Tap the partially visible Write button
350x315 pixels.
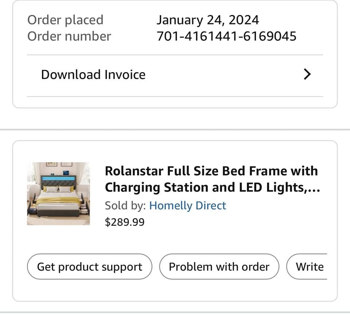(x=309, y=267)
